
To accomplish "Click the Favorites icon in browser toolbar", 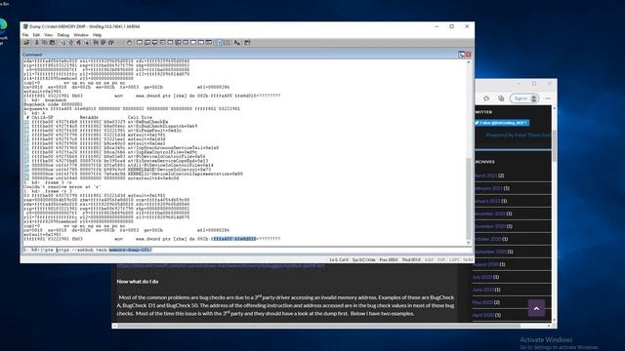I will [486, 98].
